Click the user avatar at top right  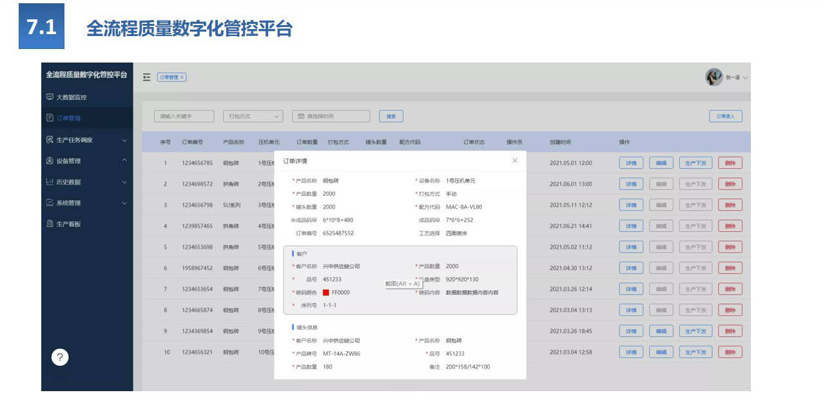point(713,77)
